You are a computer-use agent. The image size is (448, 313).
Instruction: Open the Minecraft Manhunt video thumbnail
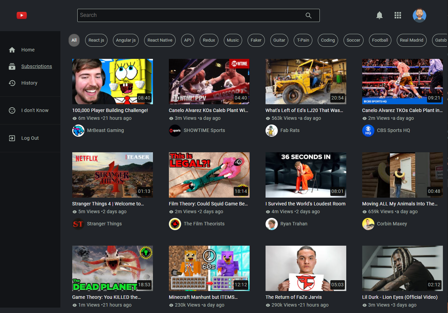click(209, 268)
